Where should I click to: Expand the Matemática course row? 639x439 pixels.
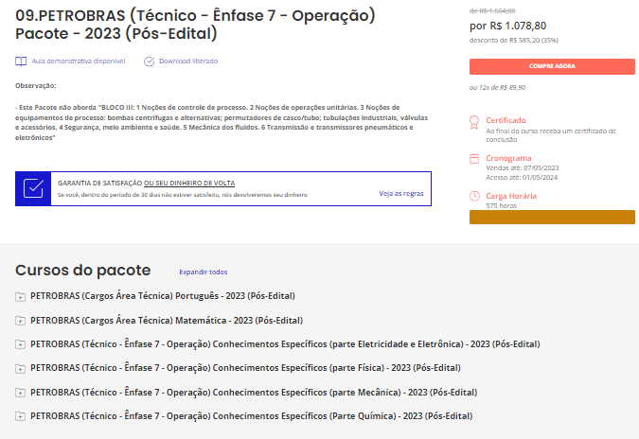click(20, 321)
